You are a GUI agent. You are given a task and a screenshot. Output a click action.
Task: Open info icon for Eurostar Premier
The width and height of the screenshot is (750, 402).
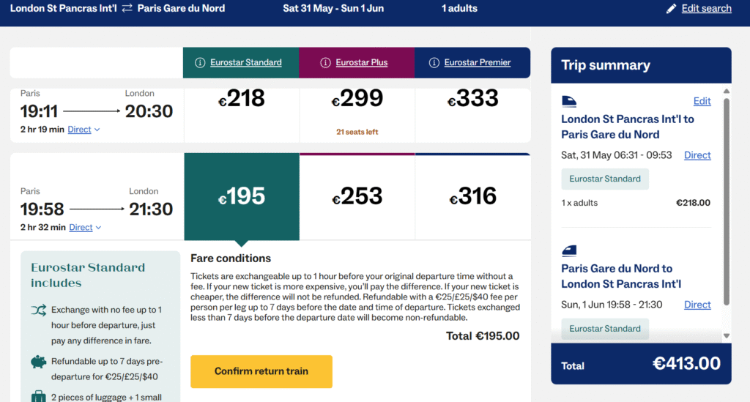(x=434, y=63)
